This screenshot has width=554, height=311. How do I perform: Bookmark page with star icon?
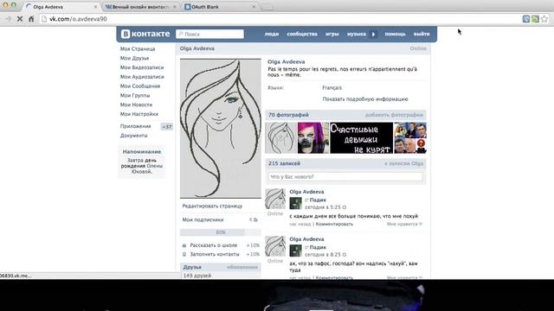[x=544, y=19]
